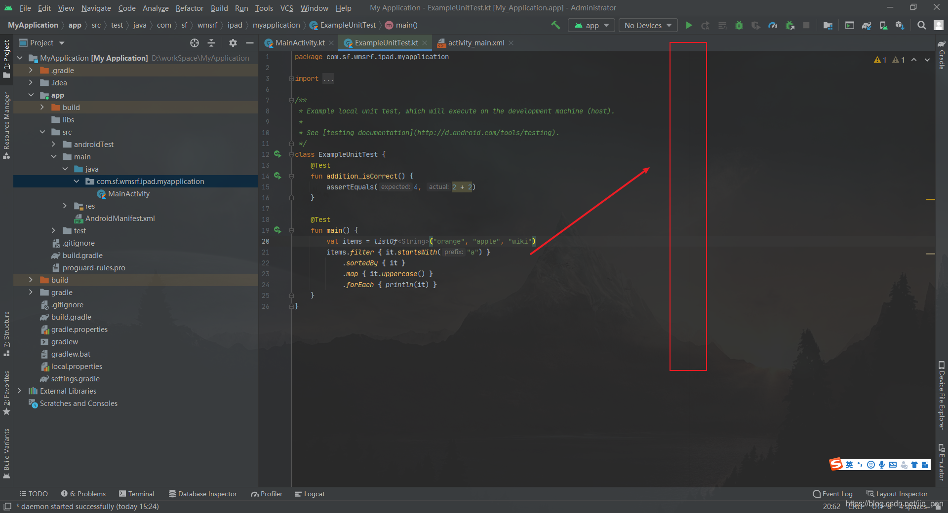Viewport: 948px width, 513px height.
Task: Click the Make Project hammer icon
Action: tap(555, 25)
